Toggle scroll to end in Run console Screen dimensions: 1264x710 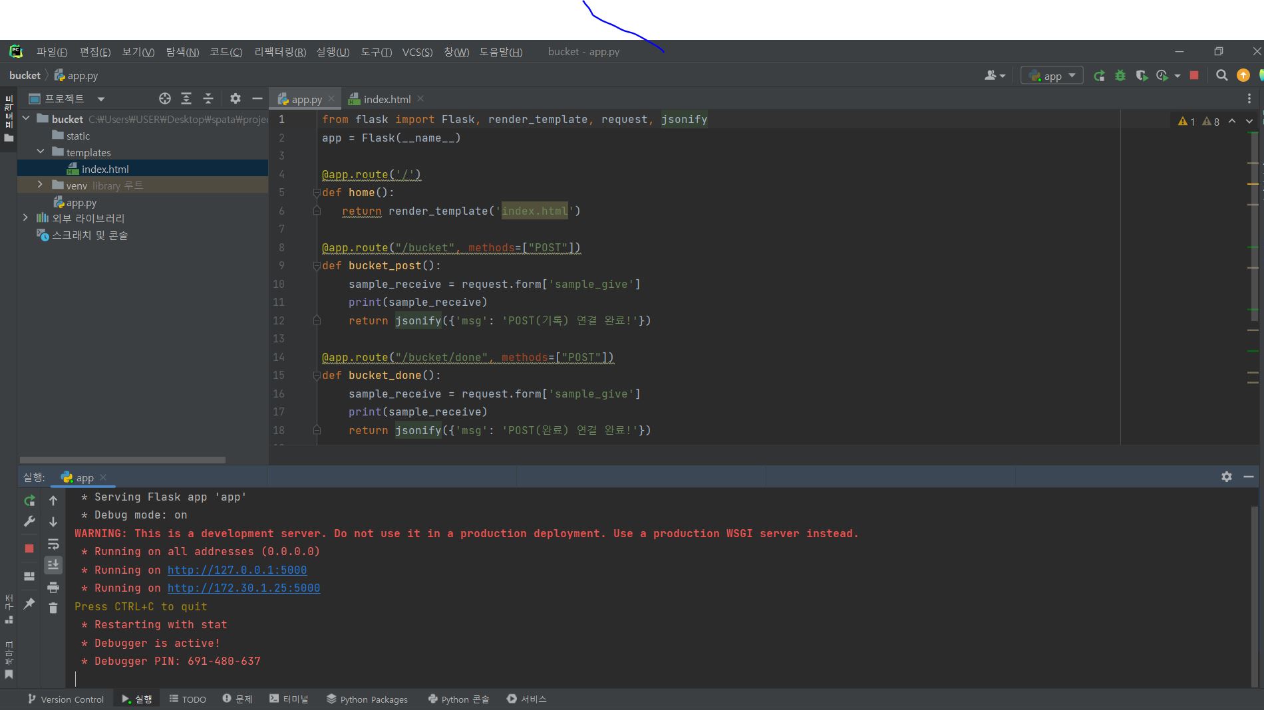[53, 565]
